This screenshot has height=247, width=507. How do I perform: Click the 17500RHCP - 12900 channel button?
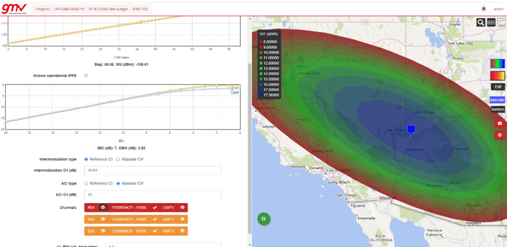pos(129,208)
